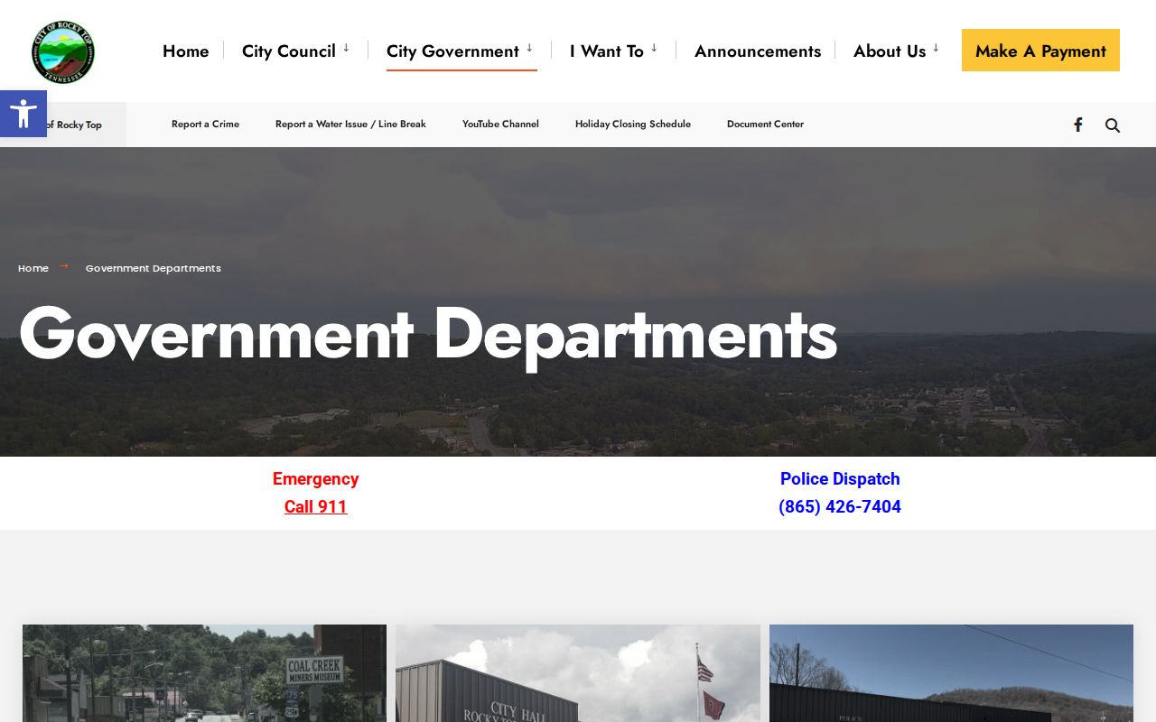Select the City Government menu item

(452, 51)
